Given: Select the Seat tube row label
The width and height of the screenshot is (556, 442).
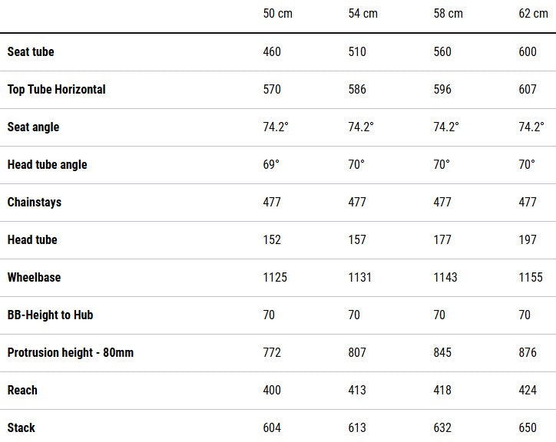Looking at the screenshot, I should [31, 52].
